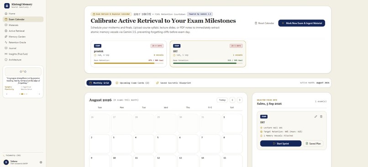Select August 1 calendar cell
368x167 pixels.
232,123
